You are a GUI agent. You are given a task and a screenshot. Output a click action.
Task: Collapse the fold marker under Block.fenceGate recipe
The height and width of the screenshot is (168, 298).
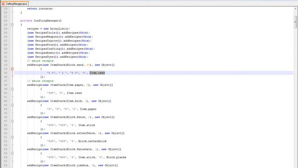tap(12, 154)
